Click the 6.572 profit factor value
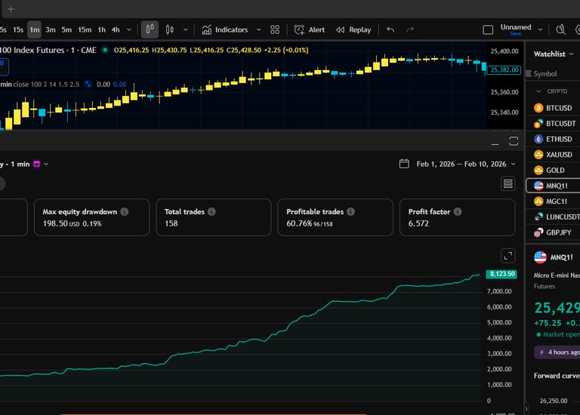 418,223
